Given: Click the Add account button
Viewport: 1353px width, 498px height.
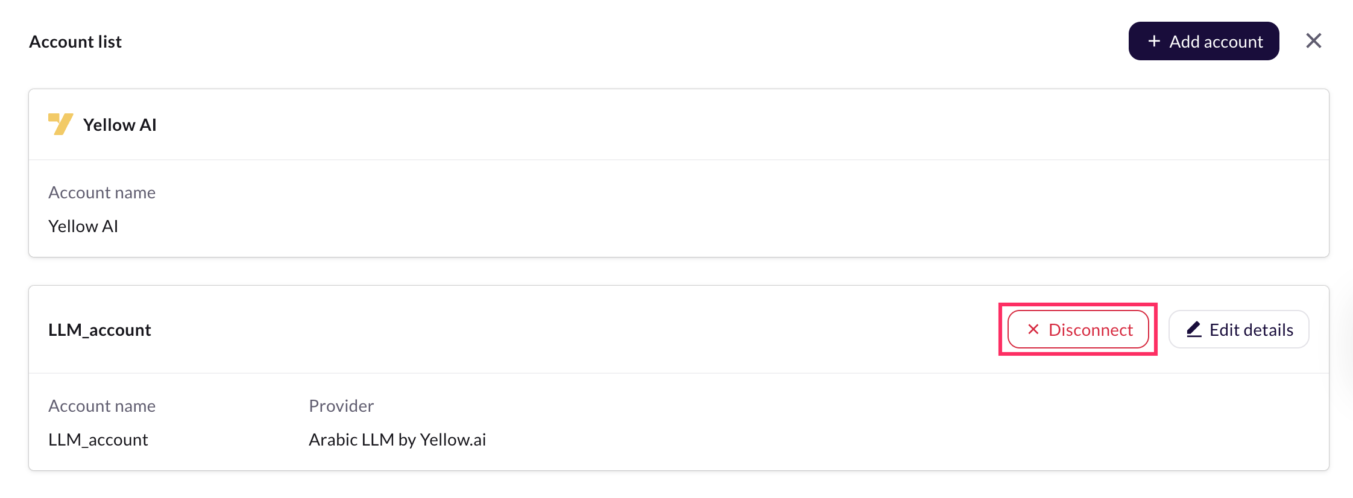Looking at the screenshot, I should point(1203,41).
